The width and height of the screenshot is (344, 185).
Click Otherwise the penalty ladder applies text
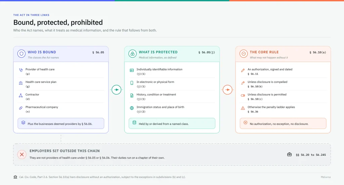[271, 107]
